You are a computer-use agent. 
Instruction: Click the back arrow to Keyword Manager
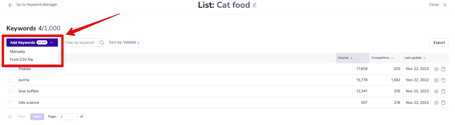(x=11, y=5)
